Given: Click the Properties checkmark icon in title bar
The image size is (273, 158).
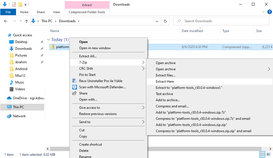Looking at the screenshot, I should (x=14, y=4).
